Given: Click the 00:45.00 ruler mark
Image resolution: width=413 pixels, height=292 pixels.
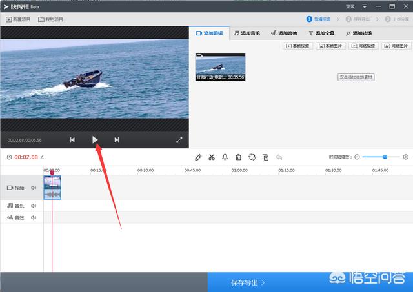Looking at the screenshot, I should click(192, 170).
